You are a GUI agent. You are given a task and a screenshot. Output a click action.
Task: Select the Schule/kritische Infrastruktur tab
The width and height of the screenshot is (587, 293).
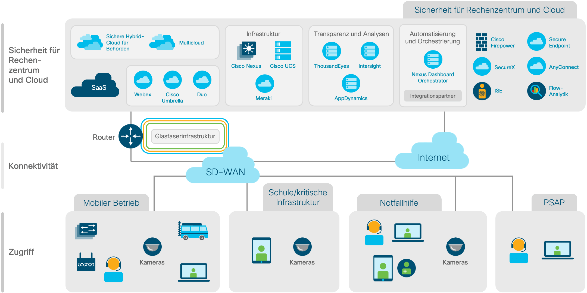coord(298,197)
